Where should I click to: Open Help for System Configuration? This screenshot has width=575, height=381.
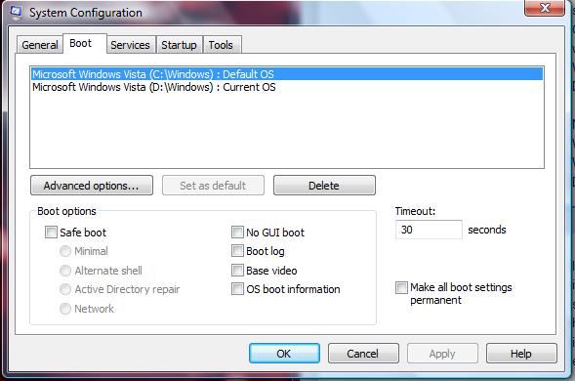pos(521,354)
